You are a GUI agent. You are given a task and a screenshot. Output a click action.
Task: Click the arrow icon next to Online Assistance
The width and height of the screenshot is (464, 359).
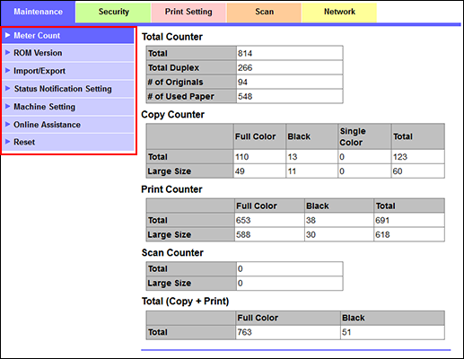[x=8, y=124]
